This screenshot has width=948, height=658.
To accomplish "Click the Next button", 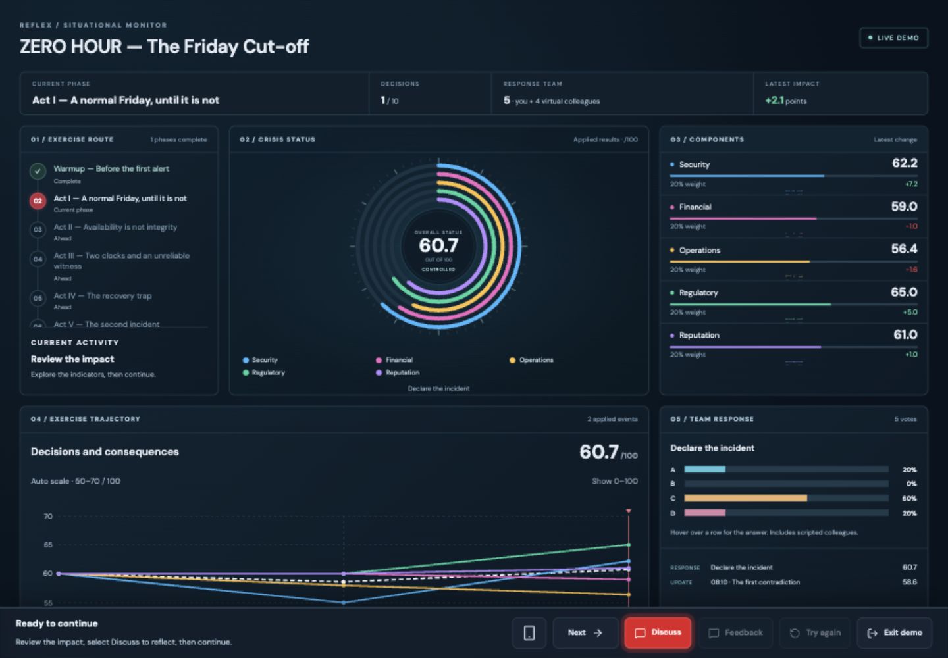I will [585, 633].
